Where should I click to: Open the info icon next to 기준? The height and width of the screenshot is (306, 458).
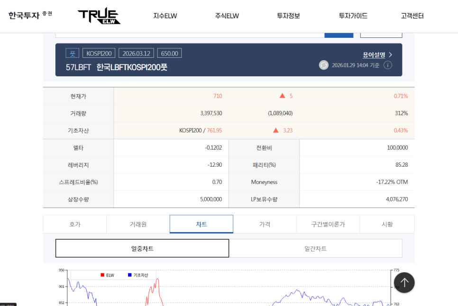tap(388, 65)
